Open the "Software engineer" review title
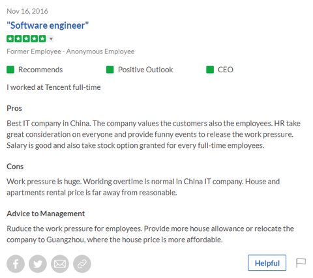Viewport: 313px width, 278px height. coord(48,25)
